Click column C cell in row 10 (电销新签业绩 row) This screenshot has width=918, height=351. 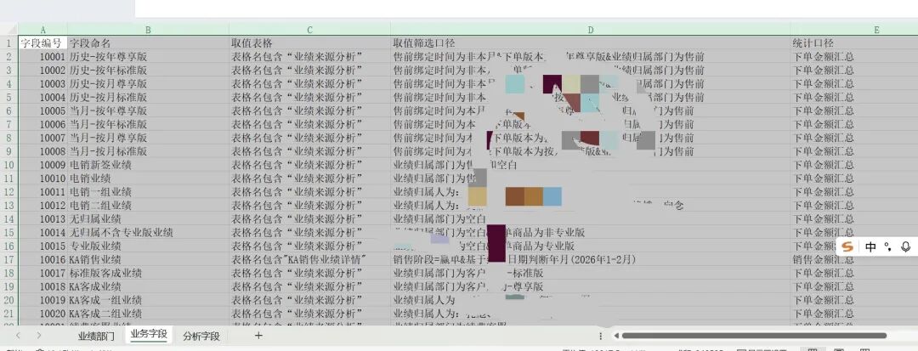click(309, 165)
